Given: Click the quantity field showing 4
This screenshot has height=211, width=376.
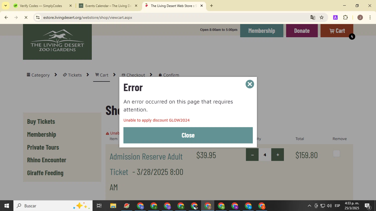Looking at the screenshot, I should click(x=265, y=155).
